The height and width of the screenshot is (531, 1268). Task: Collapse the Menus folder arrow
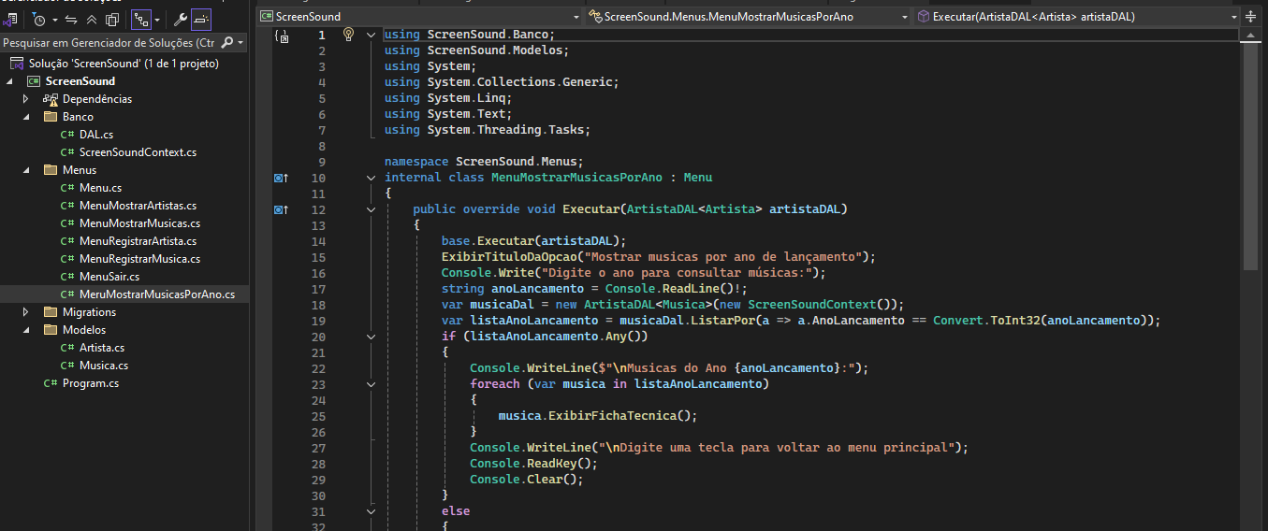27,170
